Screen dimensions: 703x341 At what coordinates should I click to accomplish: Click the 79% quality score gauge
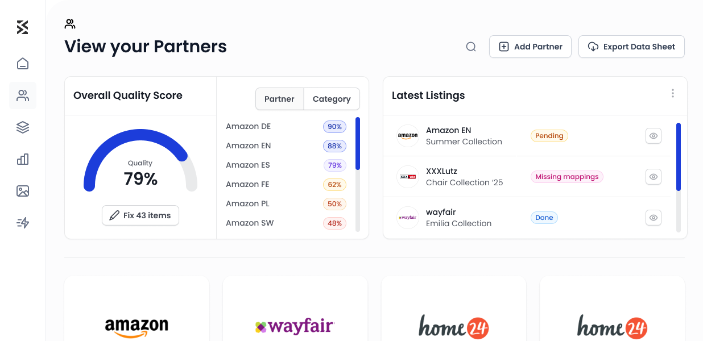pos(140,170)
